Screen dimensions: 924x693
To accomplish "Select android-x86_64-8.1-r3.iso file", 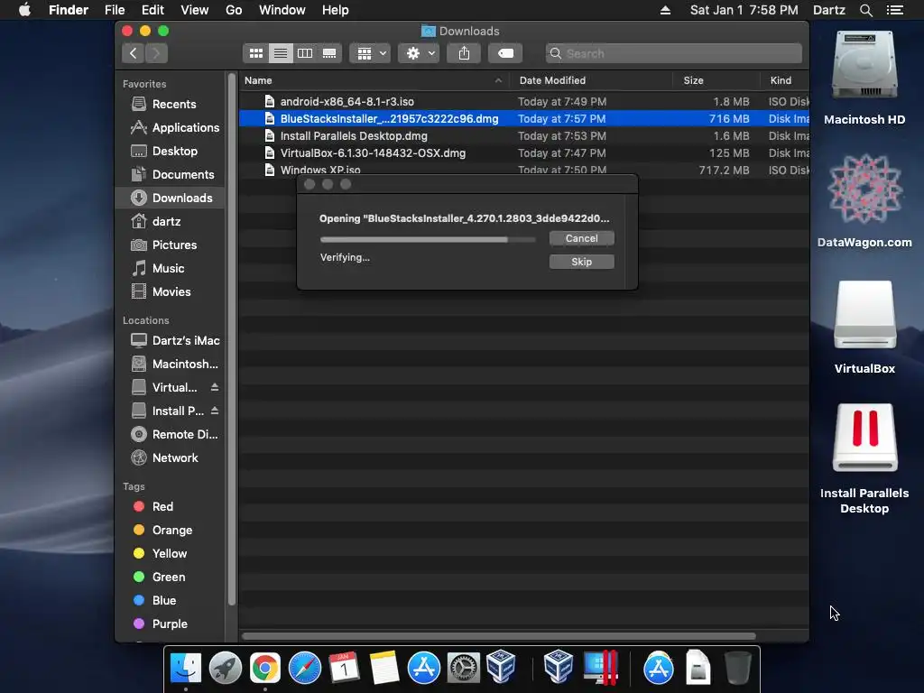I will [x=524, y=102].
